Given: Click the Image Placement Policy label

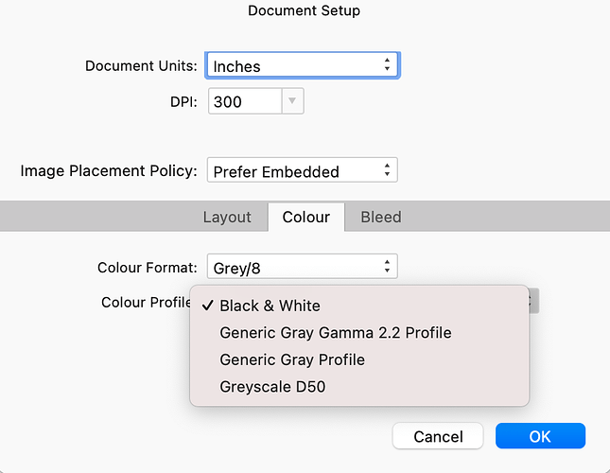Looking at the screenshot, I should [109, 171].
